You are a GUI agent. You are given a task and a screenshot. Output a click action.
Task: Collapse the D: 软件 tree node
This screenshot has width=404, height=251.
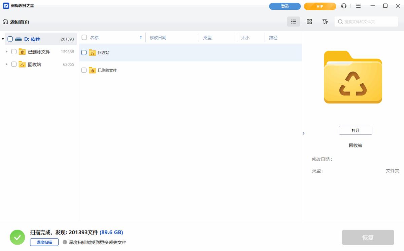click(3, 39)
